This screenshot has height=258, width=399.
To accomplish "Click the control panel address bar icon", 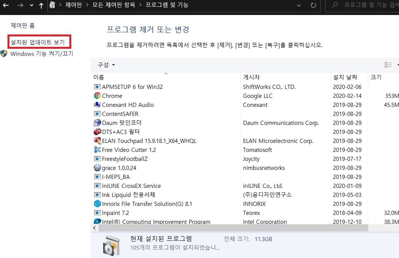I will pos(52,5).
